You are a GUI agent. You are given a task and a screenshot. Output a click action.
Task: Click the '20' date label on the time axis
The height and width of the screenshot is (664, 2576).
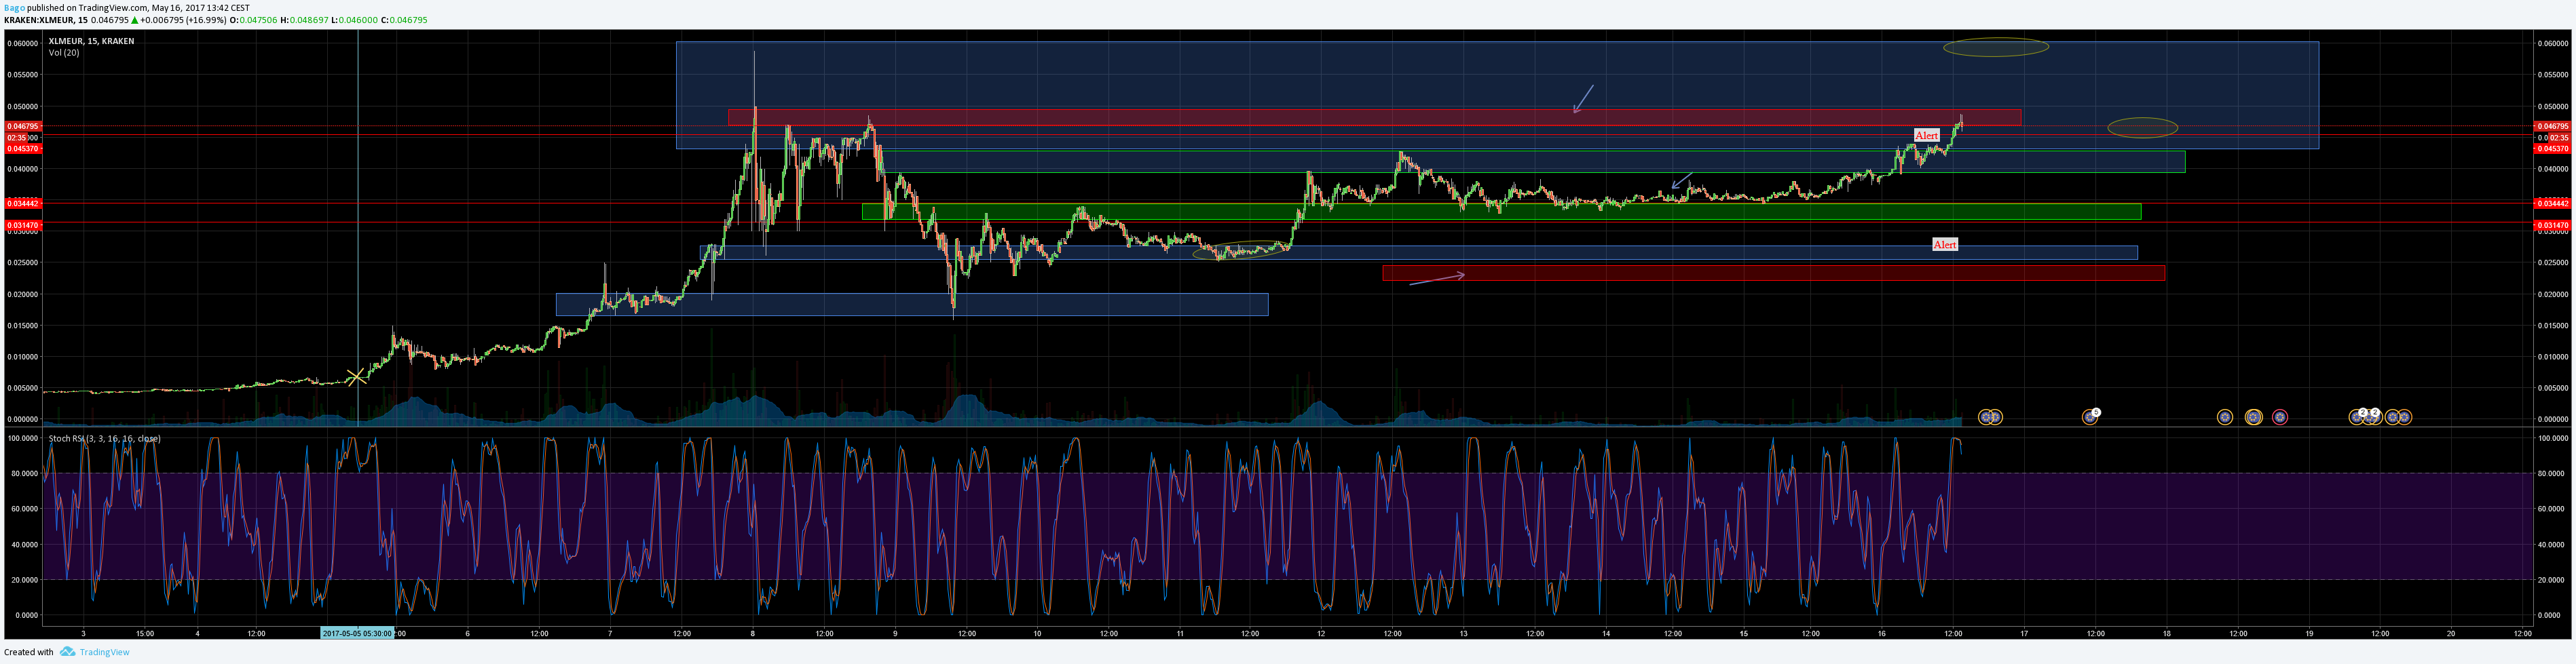(x=2450, y=633)
